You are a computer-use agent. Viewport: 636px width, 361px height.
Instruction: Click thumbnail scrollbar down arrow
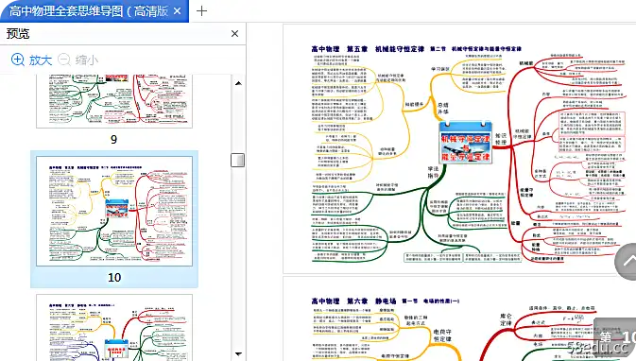click(x=238, y=354)
